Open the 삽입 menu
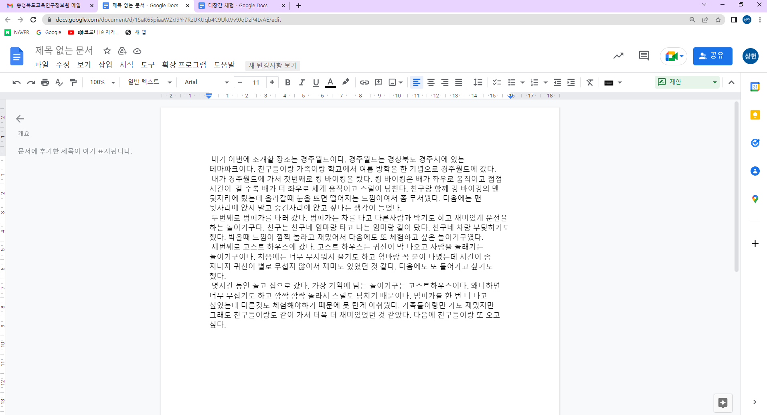Image resolution: width=767 pixels, height=415 pixels. (105, 65)
